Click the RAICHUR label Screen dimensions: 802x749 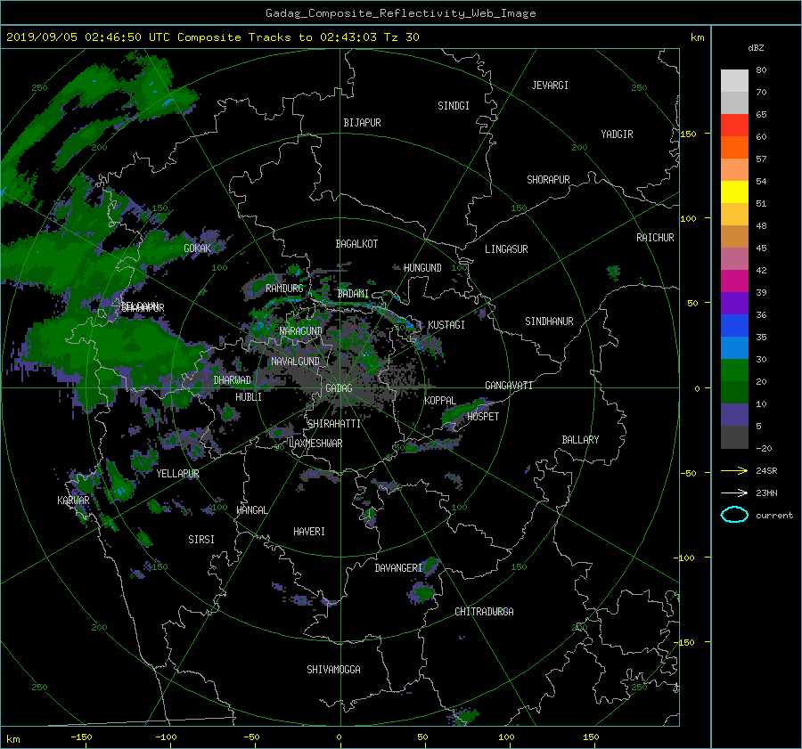point(655,238)
